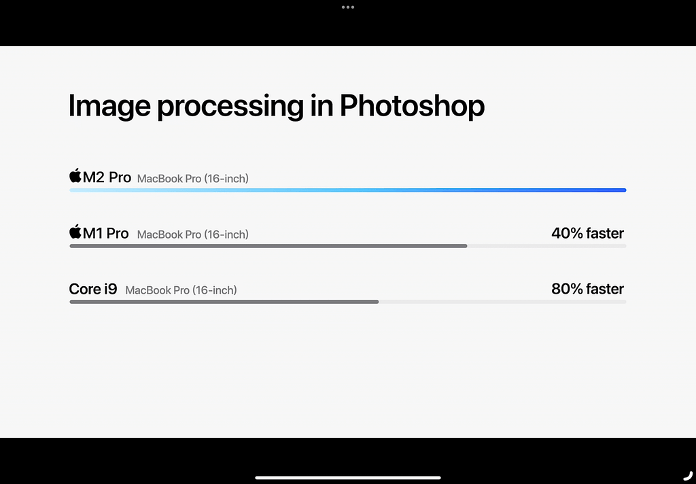Click the filled gray M1 Pro bar
This screenshot has width=696, height=484.
tap(268, 246)
